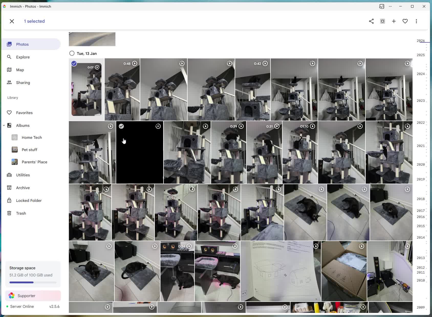Viewport: 432px width, 317px height.
Task: Deselect the checked 0:07 video thumbnail
Action: click(74, 64)
